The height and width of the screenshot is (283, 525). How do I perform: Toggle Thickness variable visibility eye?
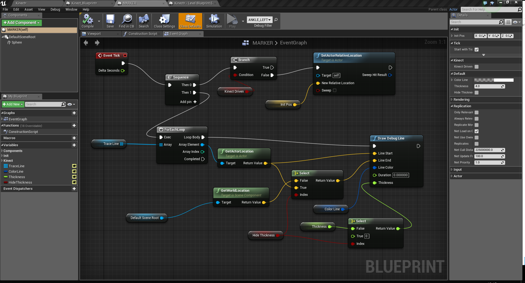pos(74,177)
